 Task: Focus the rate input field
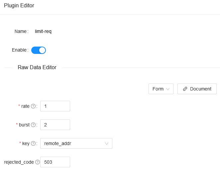55,106
